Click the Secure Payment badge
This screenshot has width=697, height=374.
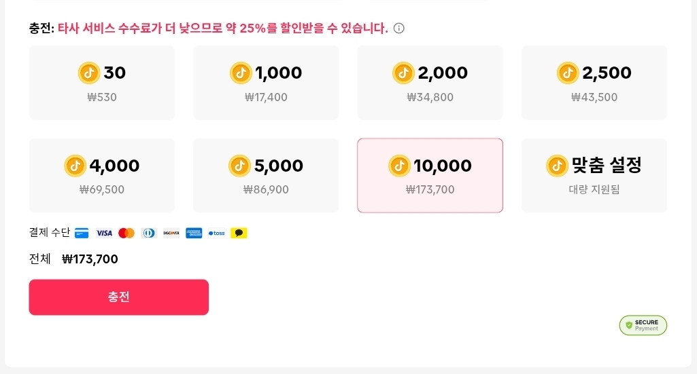[643, 325]
